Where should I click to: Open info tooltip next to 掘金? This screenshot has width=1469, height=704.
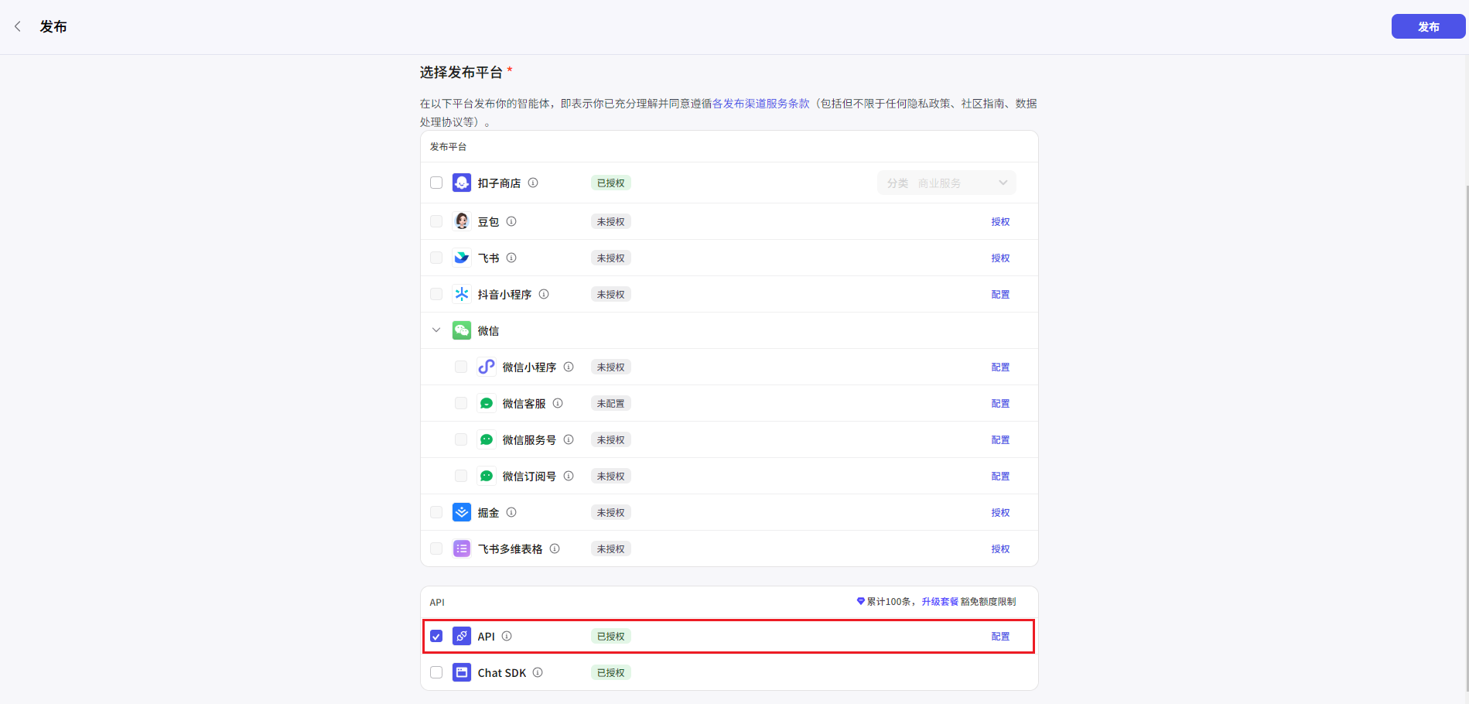(x=511, y=512)
